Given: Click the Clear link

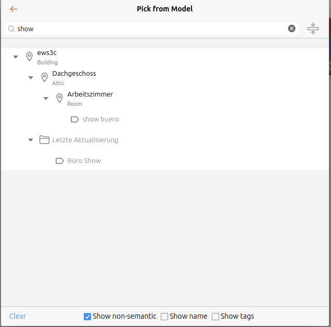Looking at the screenshot, I should point(18,316).
